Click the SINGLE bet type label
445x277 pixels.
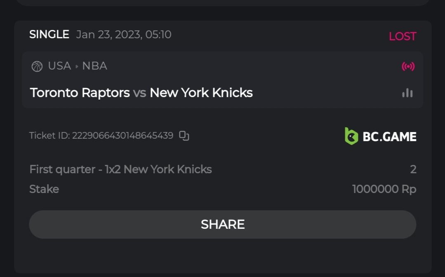tap(49, 35)
